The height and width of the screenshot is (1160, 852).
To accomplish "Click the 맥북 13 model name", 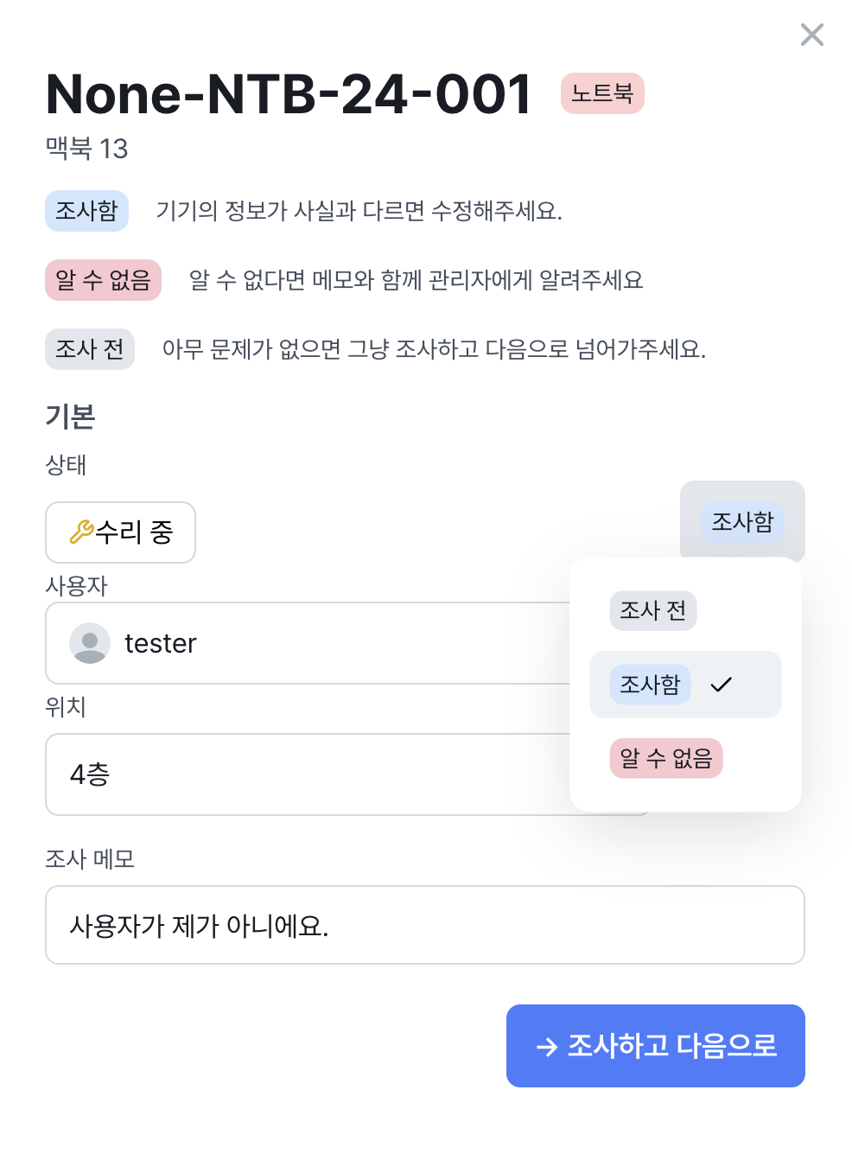I will (x=86, y=149).
